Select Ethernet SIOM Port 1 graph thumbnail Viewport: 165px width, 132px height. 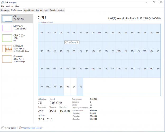(7, 59)
